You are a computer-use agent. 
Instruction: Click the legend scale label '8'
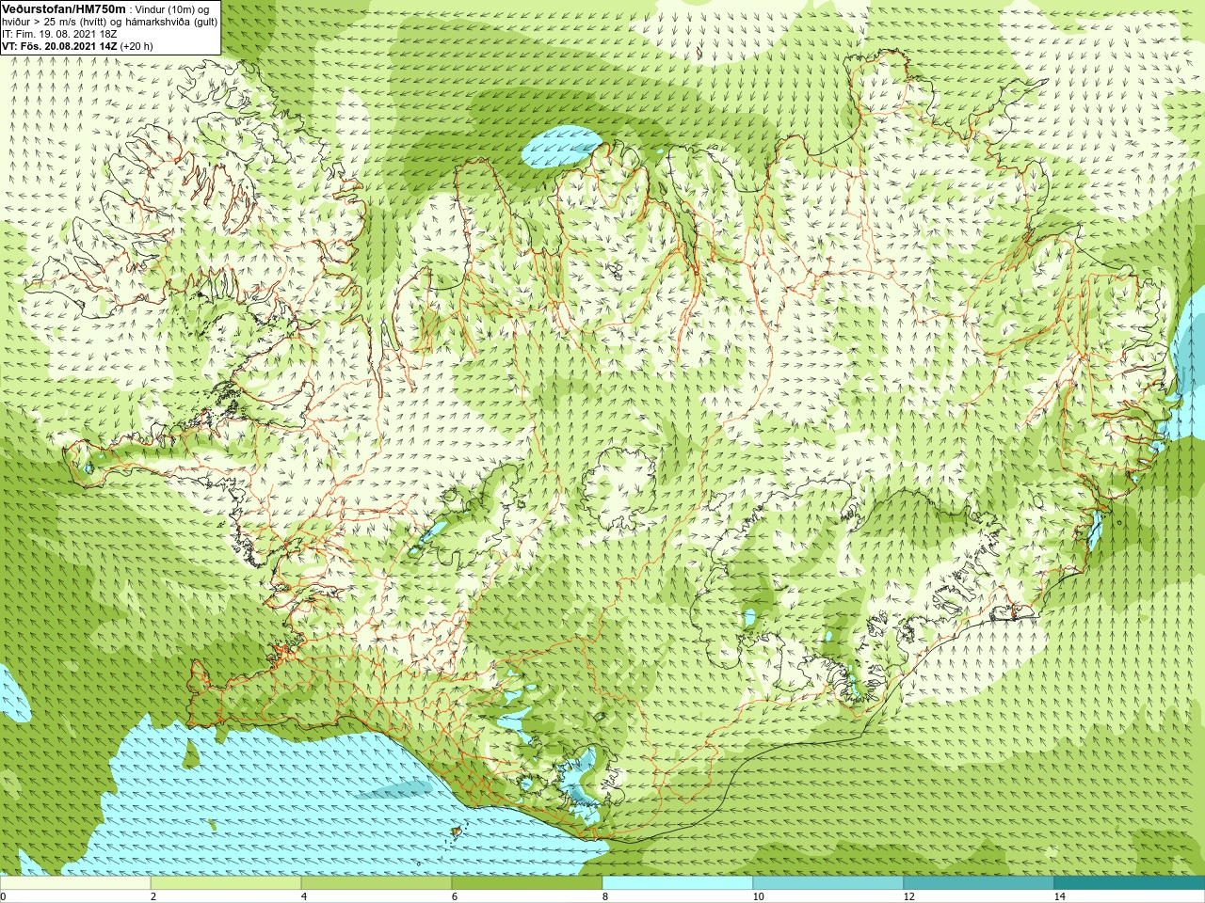[606, 896]
